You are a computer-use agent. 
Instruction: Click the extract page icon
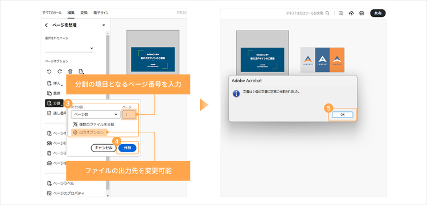pyautogui.click(x=81, y=72)
